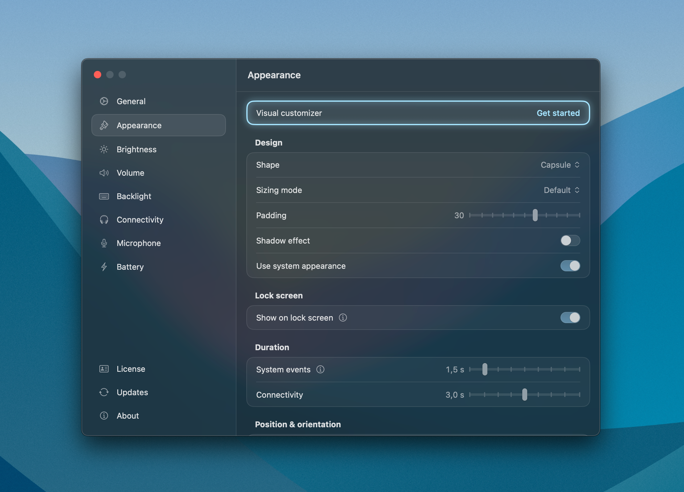This screenshot has height=492, width=684.
Task: Click the microphone icon in sidebar
Action: click(104, 243)
